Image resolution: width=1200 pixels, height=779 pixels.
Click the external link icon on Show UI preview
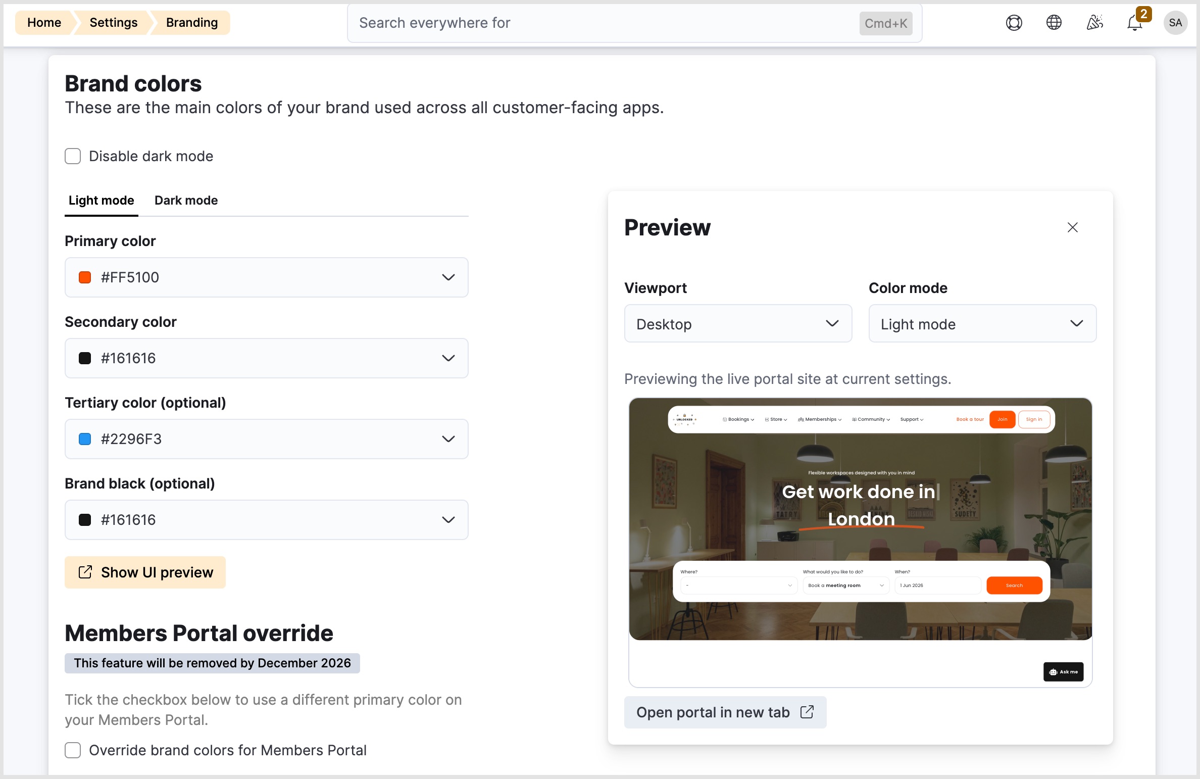point(85,572)
